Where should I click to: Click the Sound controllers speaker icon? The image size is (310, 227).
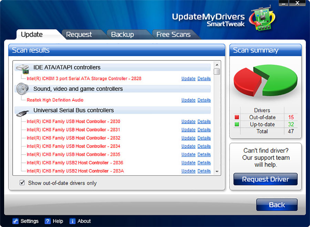(22, 89)
